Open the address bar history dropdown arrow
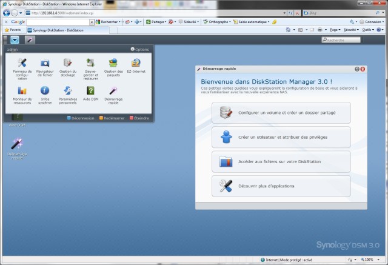Viewport: 388px width, 265px height. coord(284,13)
